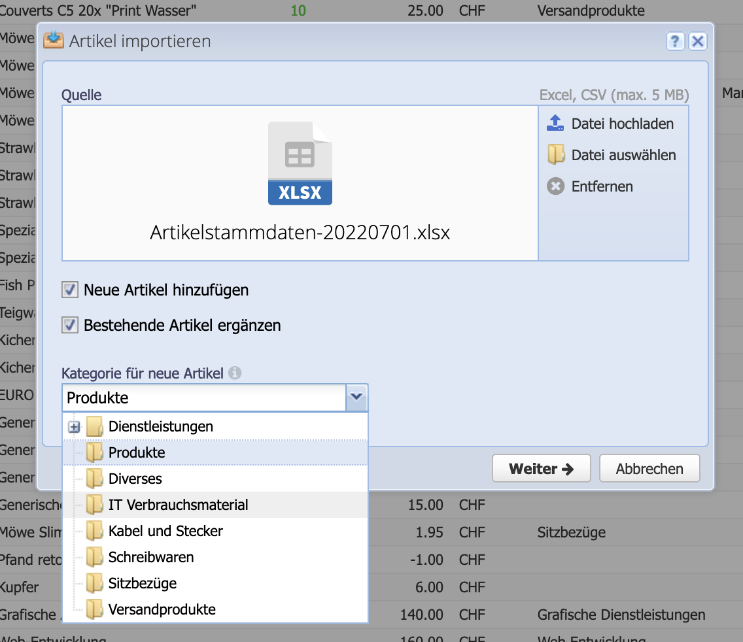Click the Artikelstammdaten-20220701.xlsx file name
The width and height of the screenshot is (743, 642).
pyautogui.click(x=300, y=232)
